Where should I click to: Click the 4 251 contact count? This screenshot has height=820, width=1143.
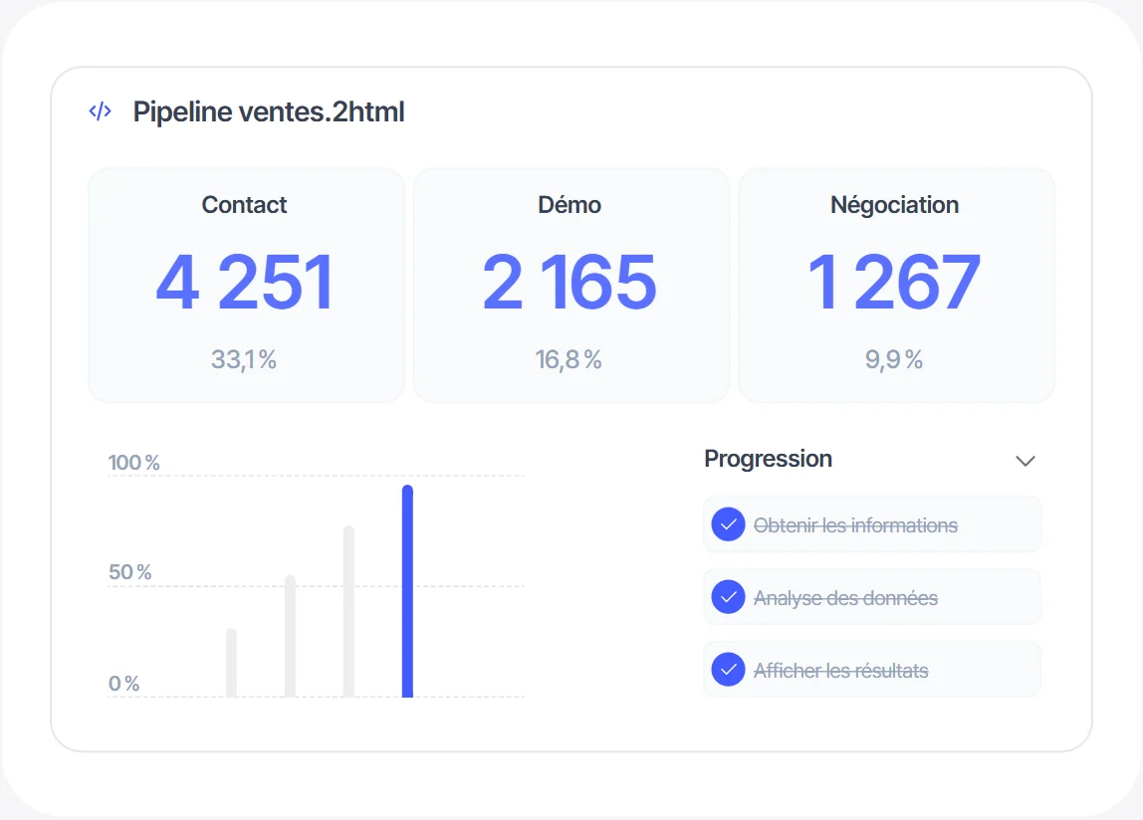click(x=245, y=282)
